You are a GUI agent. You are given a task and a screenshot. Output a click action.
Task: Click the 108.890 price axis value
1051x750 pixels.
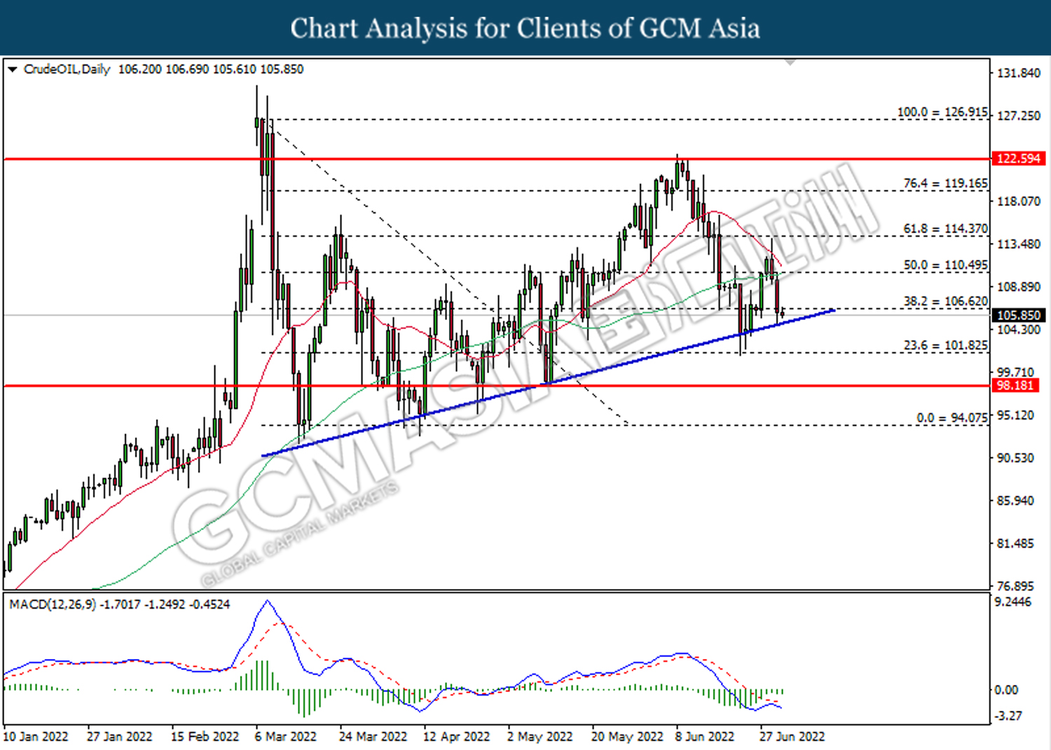tap(1019, 286)
